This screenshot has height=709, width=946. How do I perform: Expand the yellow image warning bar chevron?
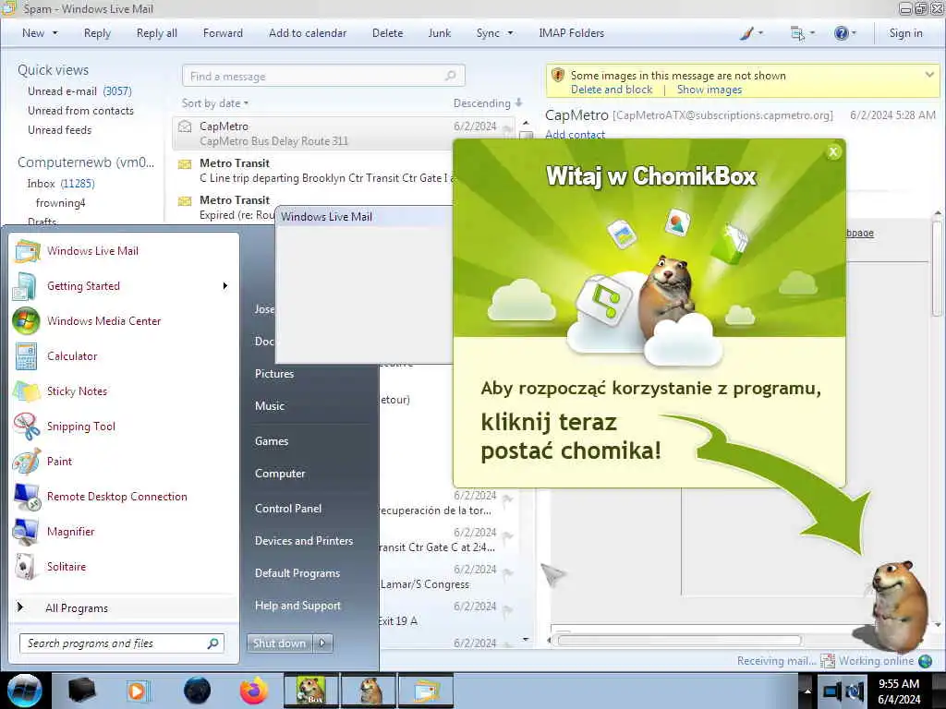(x=929, y=75)
